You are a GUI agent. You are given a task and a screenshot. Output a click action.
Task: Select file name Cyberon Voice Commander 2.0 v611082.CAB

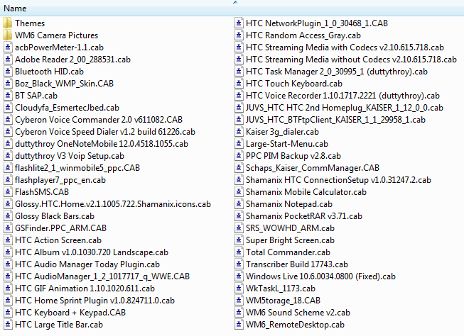99,120
